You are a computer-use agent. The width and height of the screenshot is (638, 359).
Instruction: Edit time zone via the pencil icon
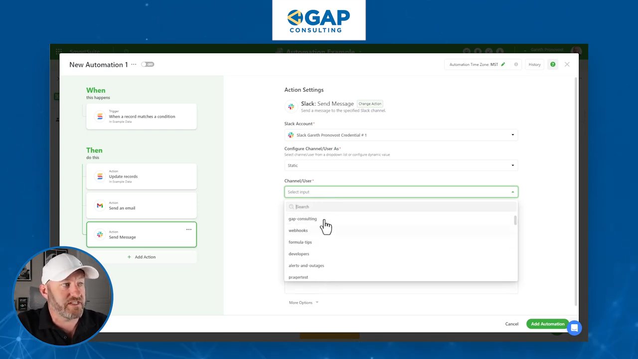coord(503,64)
